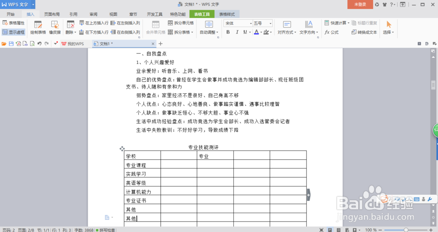Switch to the 页面布局 ribbon tab
Viewport: 438px width, 232px height.
pos(52,14)
